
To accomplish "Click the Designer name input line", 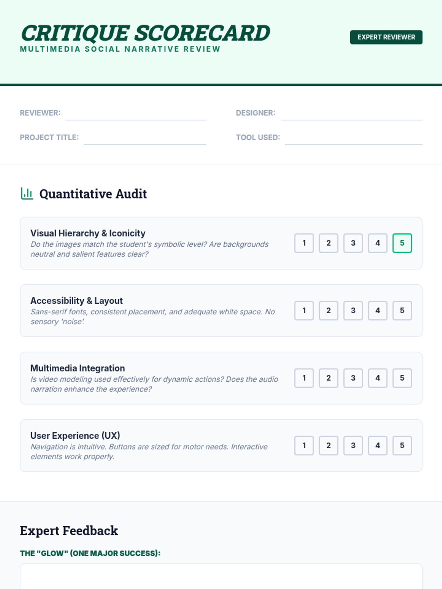I will coord(351,113).
